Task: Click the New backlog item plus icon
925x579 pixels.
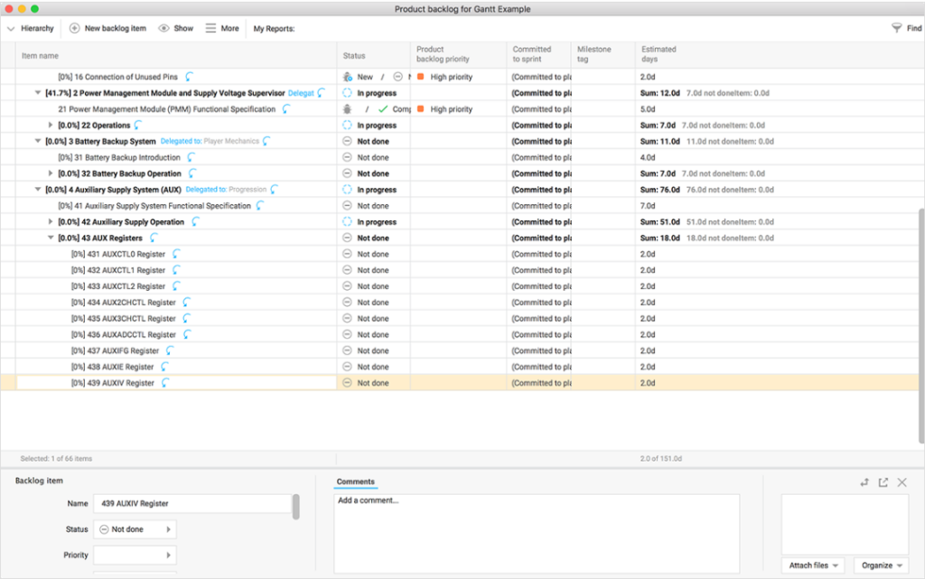Action: click(x=76, y=28)
